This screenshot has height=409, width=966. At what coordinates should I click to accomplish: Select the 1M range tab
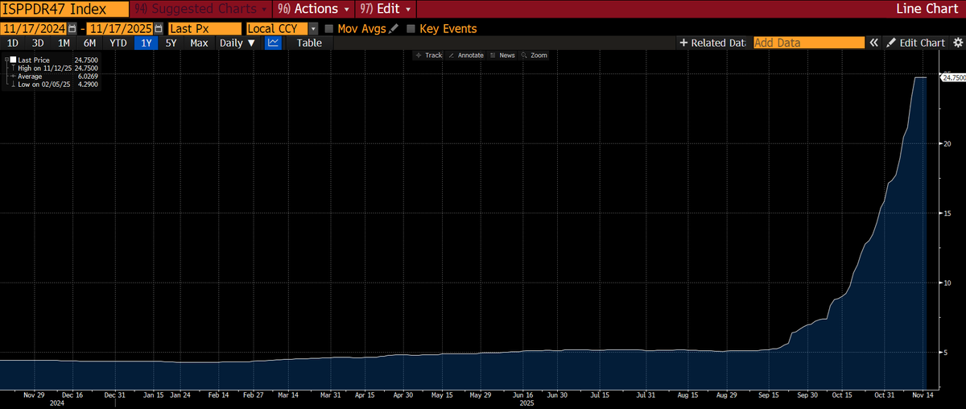(x=64, y=43)
